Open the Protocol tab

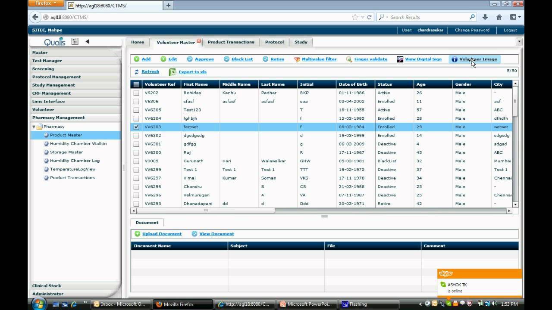pyautogui.click(x=274, y=42)
